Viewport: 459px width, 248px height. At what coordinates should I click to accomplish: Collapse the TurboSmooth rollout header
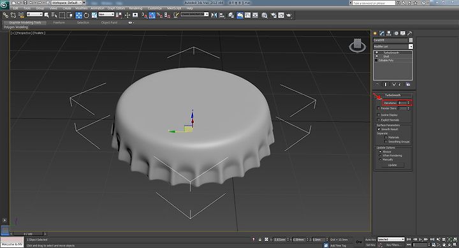pyautogui.click(x=393, y=95)
